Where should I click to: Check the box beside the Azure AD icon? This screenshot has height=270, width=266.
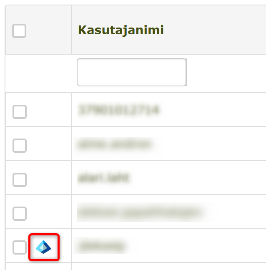point(20,247)
